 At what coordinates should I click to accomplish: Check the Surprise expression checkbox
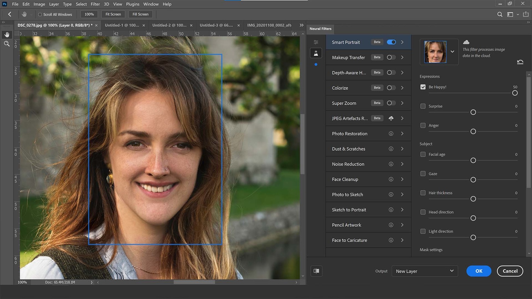tap(423, 106)
